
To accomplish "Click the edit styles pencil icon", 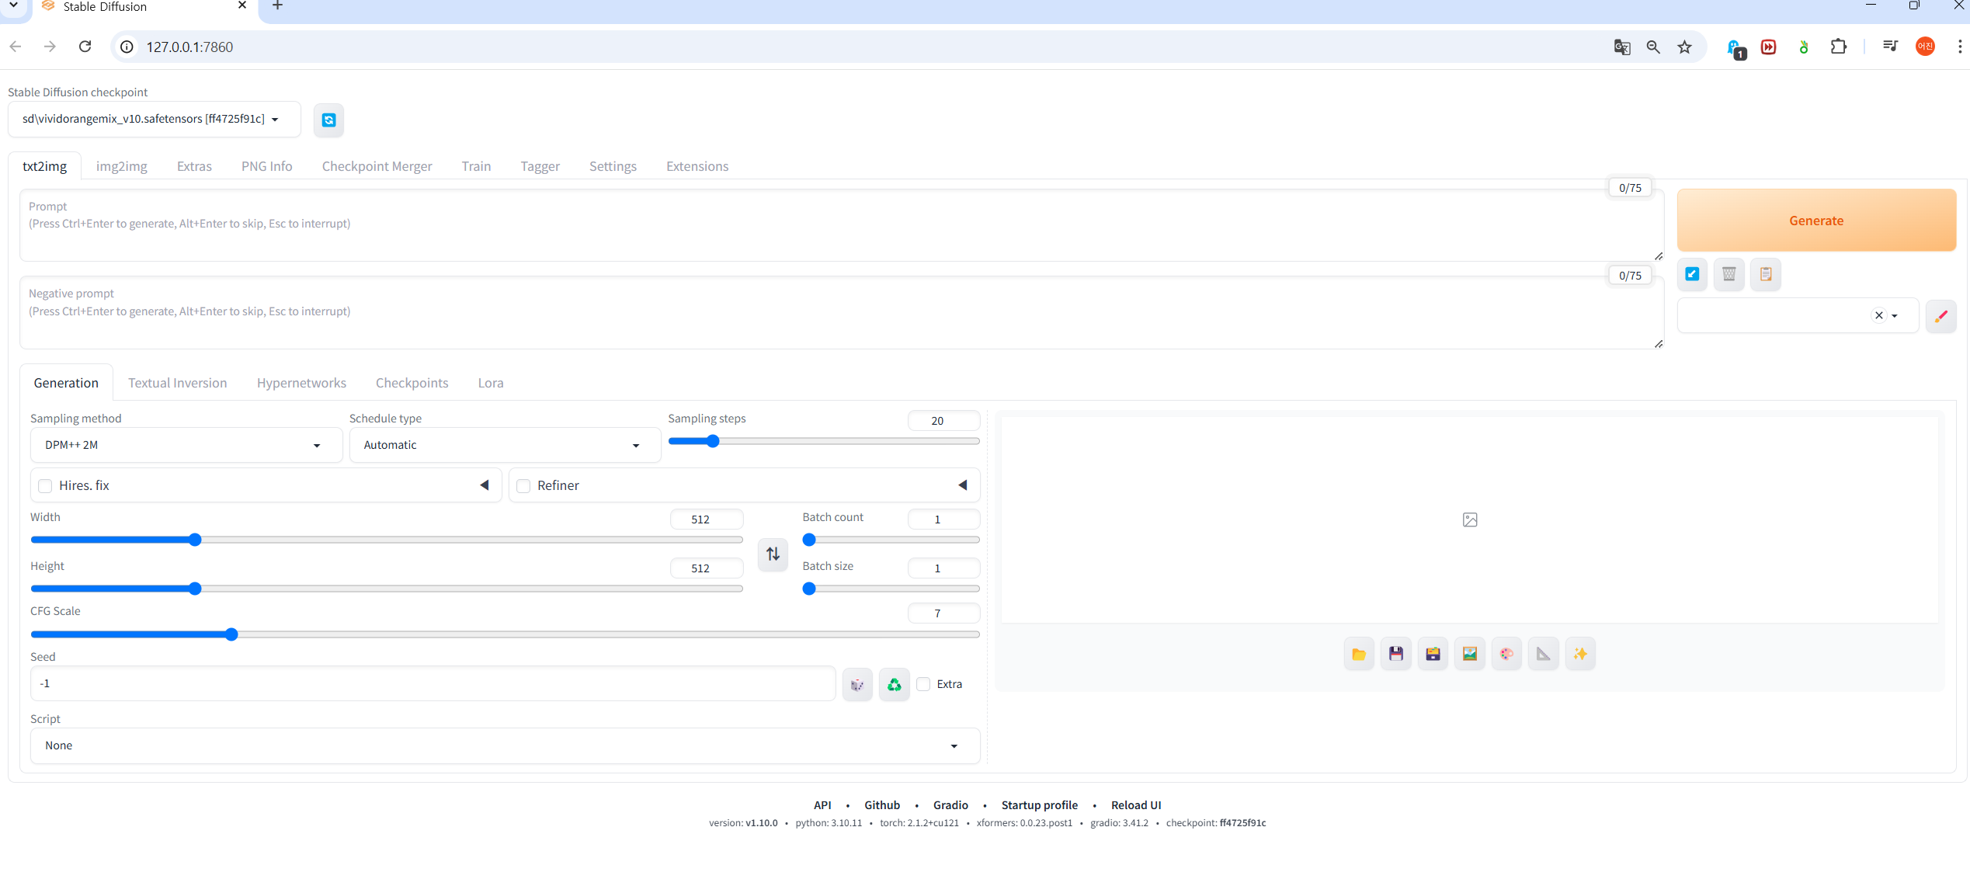I will pos(1940,316).
